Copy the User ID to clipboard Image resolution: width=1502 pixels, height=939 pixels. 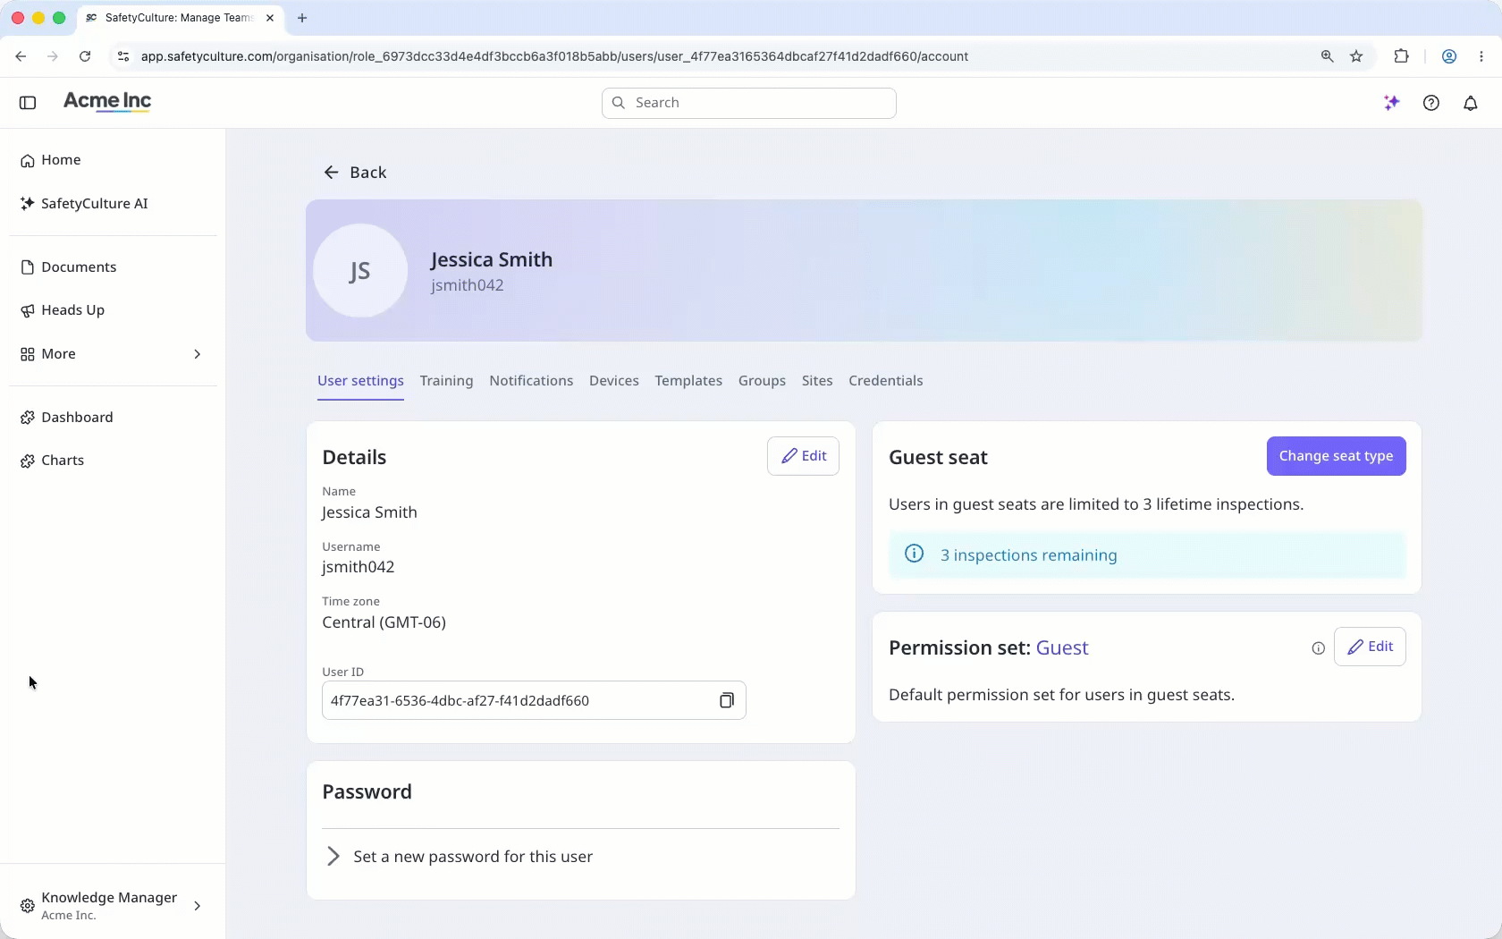point(727,700)
